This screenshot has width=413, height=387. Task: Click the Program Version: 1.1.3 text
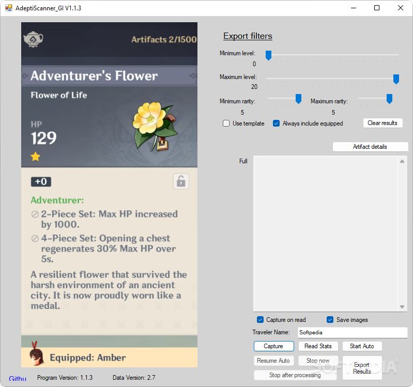65,378
